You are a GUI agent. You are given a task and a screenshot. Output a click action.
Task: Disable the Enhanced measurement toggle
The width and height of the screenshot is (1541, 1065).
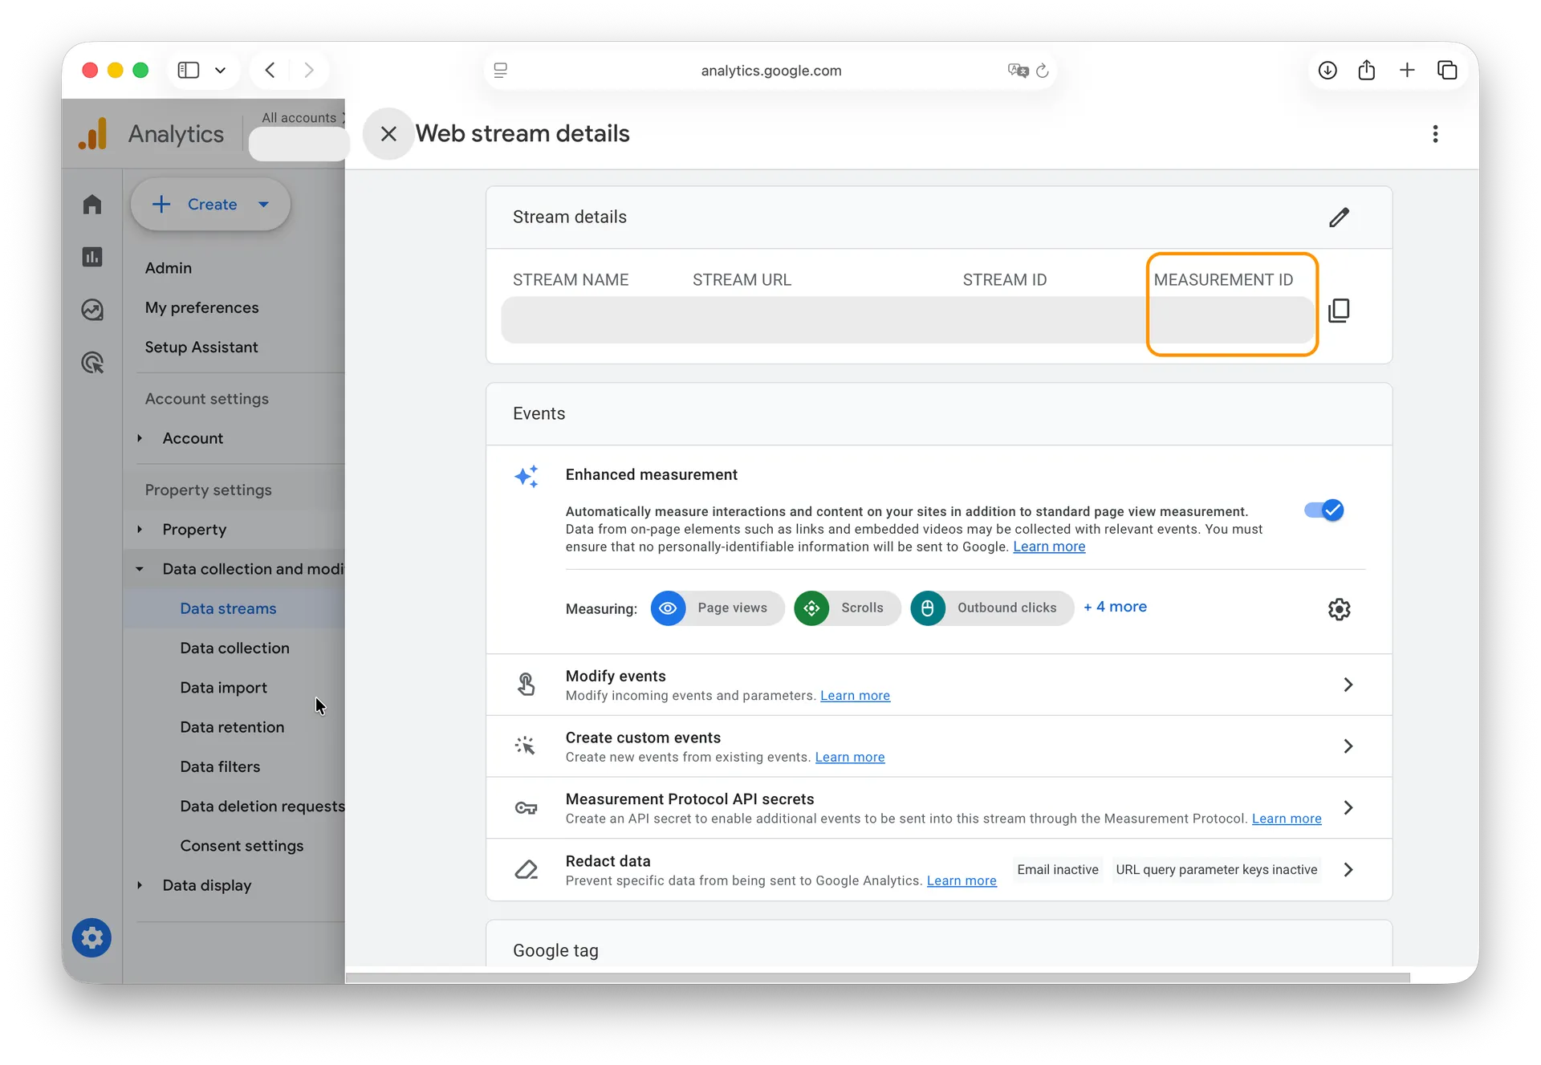click(1322, 510)
